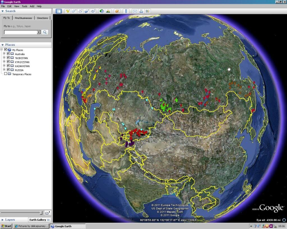The width and height of the screenshot is (287, 229).
Task: Click the My Places globe icon
Action: [9, 50]
